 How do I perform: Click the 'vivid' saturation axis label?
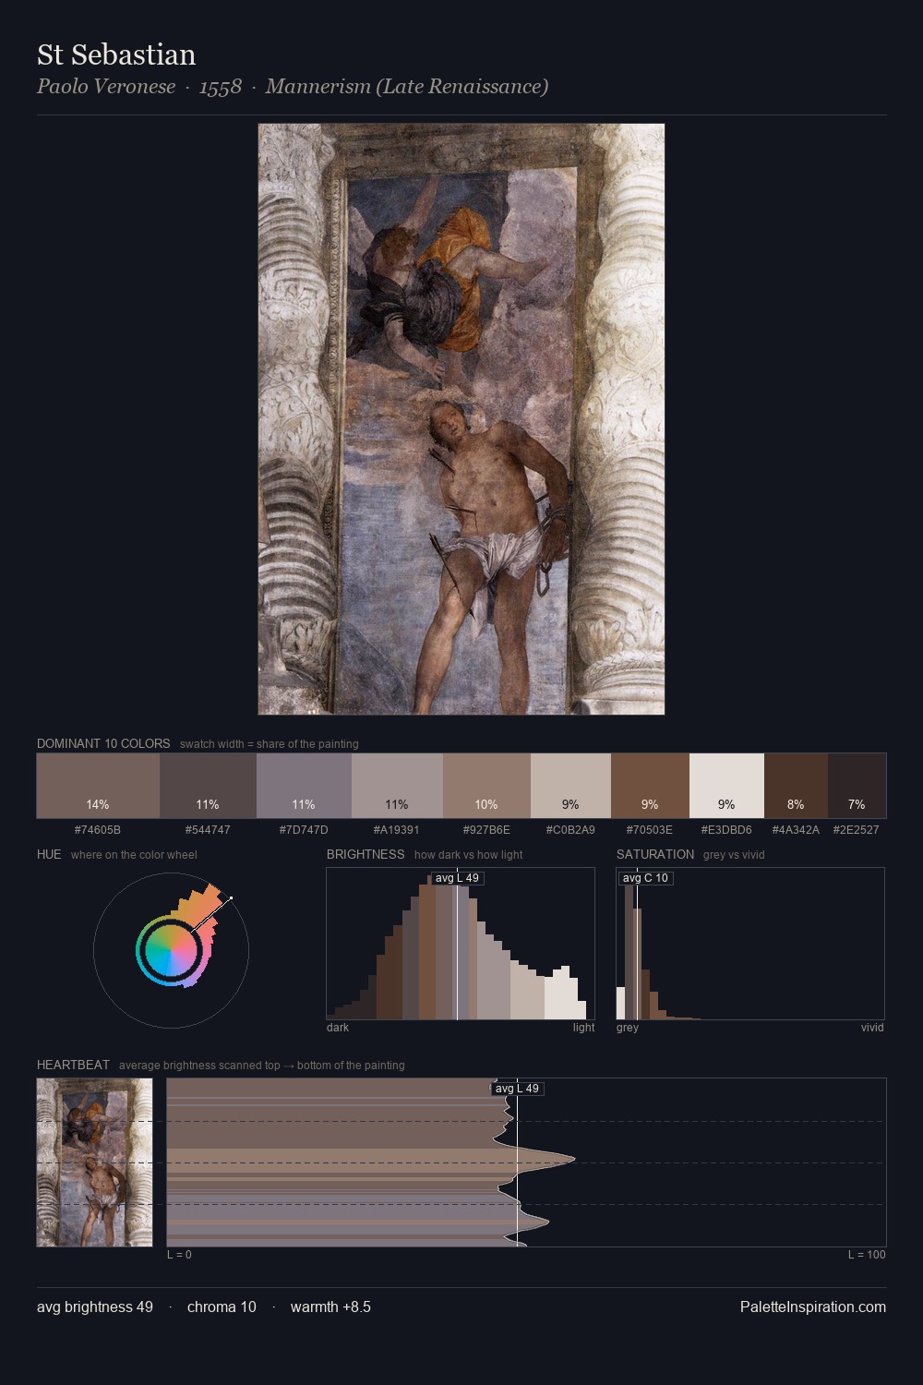pos(872,1028)
